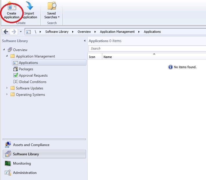
Task: Click the Approval Requests icon
Action: pos(15,75)
